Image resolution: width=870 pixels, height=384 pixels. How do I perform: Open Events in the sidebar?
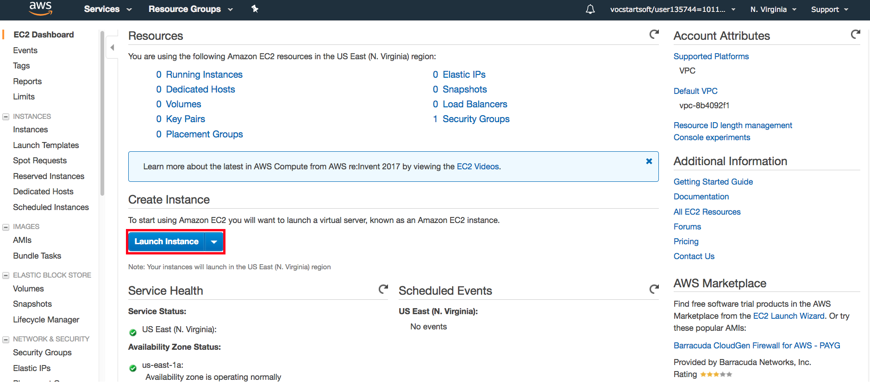[x=25, y=50]
